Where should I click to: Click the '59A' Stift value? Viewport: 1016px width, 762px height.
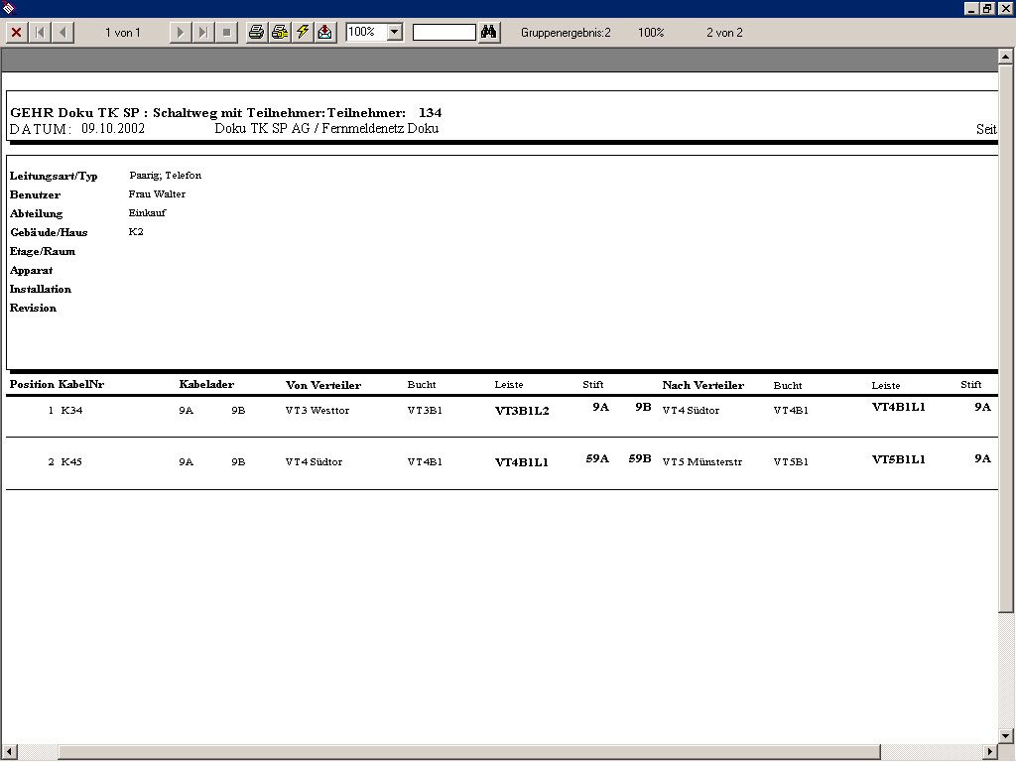click(597, 458)
